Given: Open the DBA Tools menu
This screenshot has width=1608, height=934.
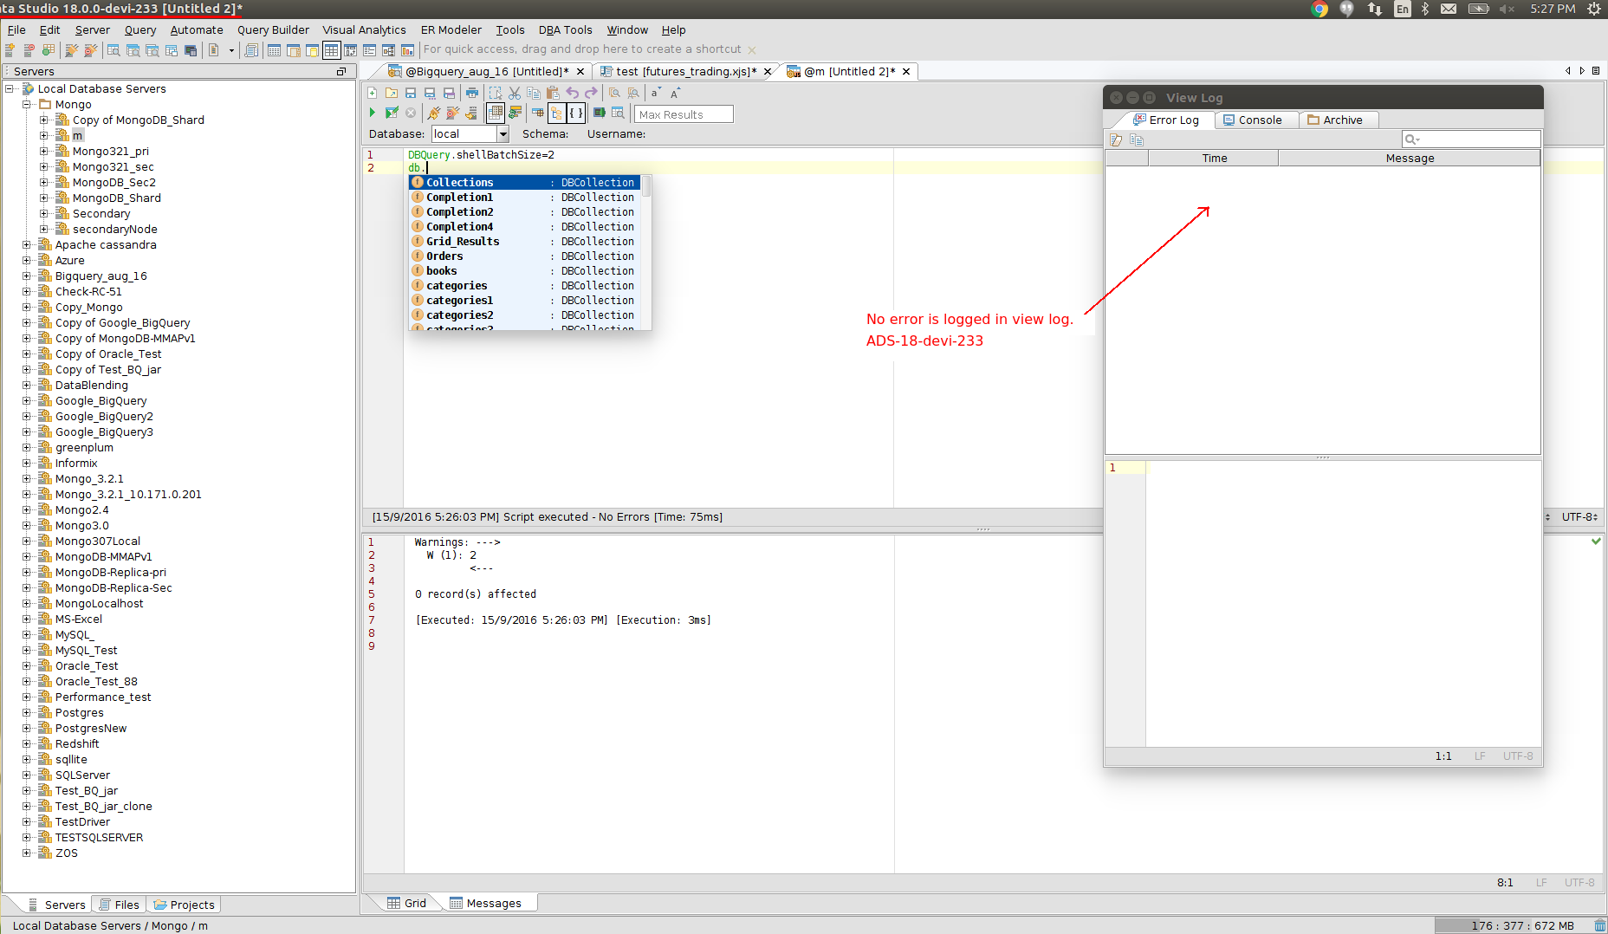Looking at the screenshot, I should (565, 29).
